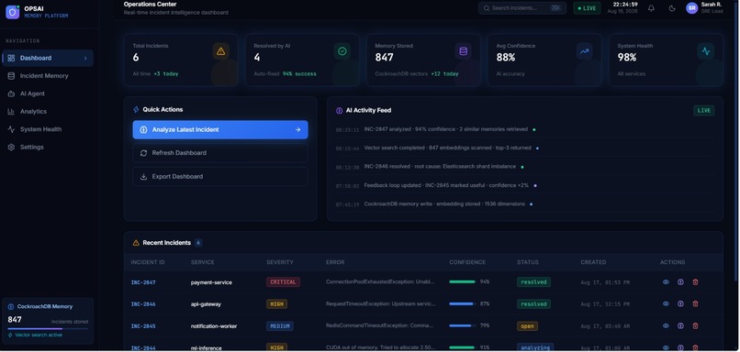This screenshot has width=740, height=352.
Task: Click the Memory Stored database icon
Action: click(463, 51)
